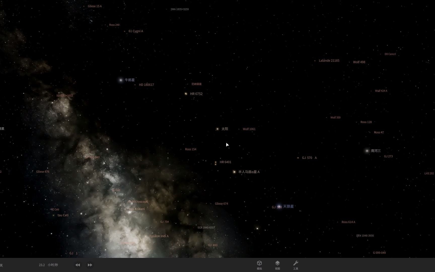The width and height of the screenshot is (435, 272).
Task: Click the Epsilon Indi A label
Action: pos(159,236)
